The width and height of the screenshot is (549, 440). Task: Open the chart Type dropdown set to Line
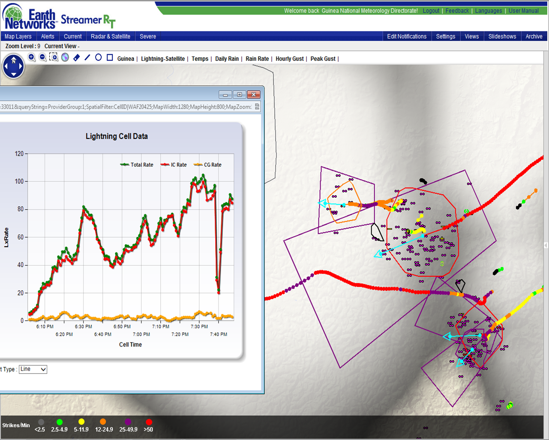pyautogui.click(x=33, y=369)
